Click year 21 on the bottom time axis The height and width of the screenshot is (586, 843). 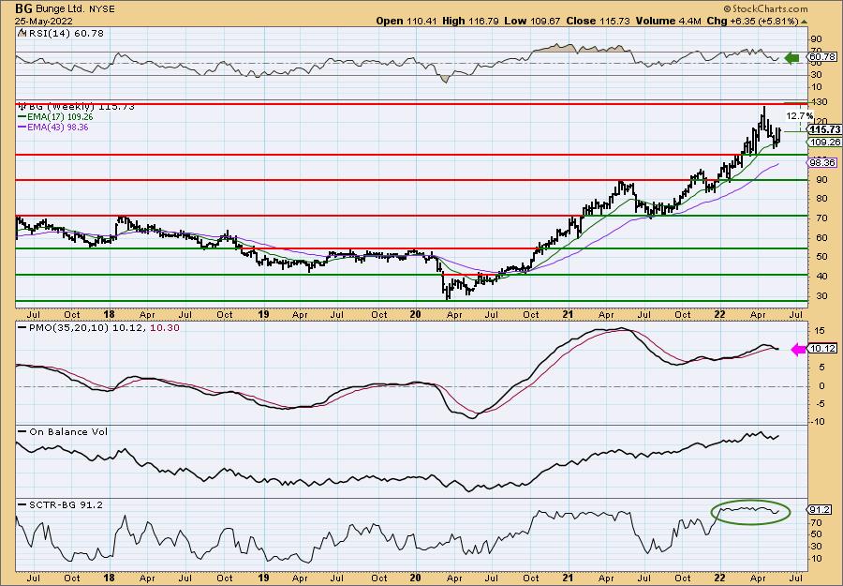click(569, 578)
